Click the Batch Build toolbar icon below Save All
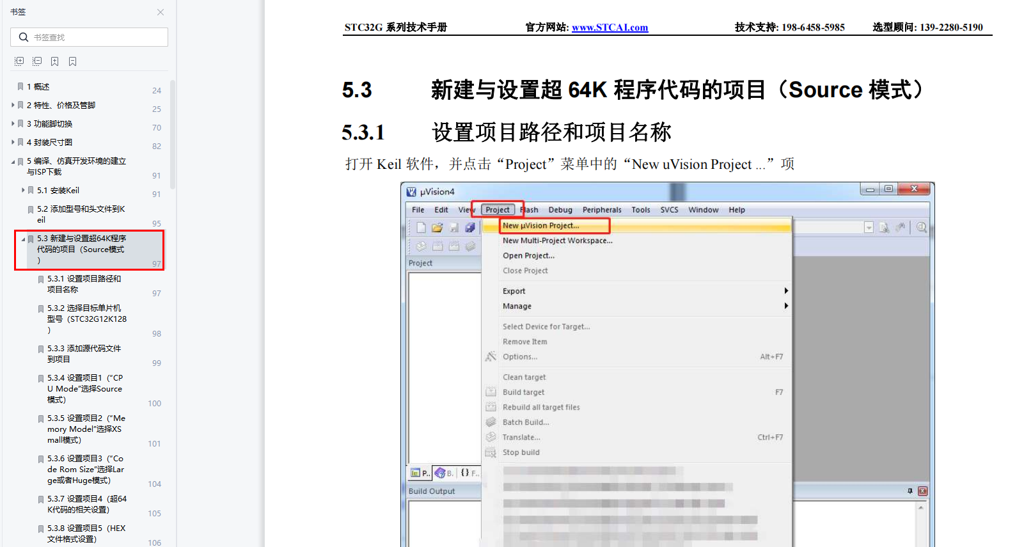 (x=470, y=246)
